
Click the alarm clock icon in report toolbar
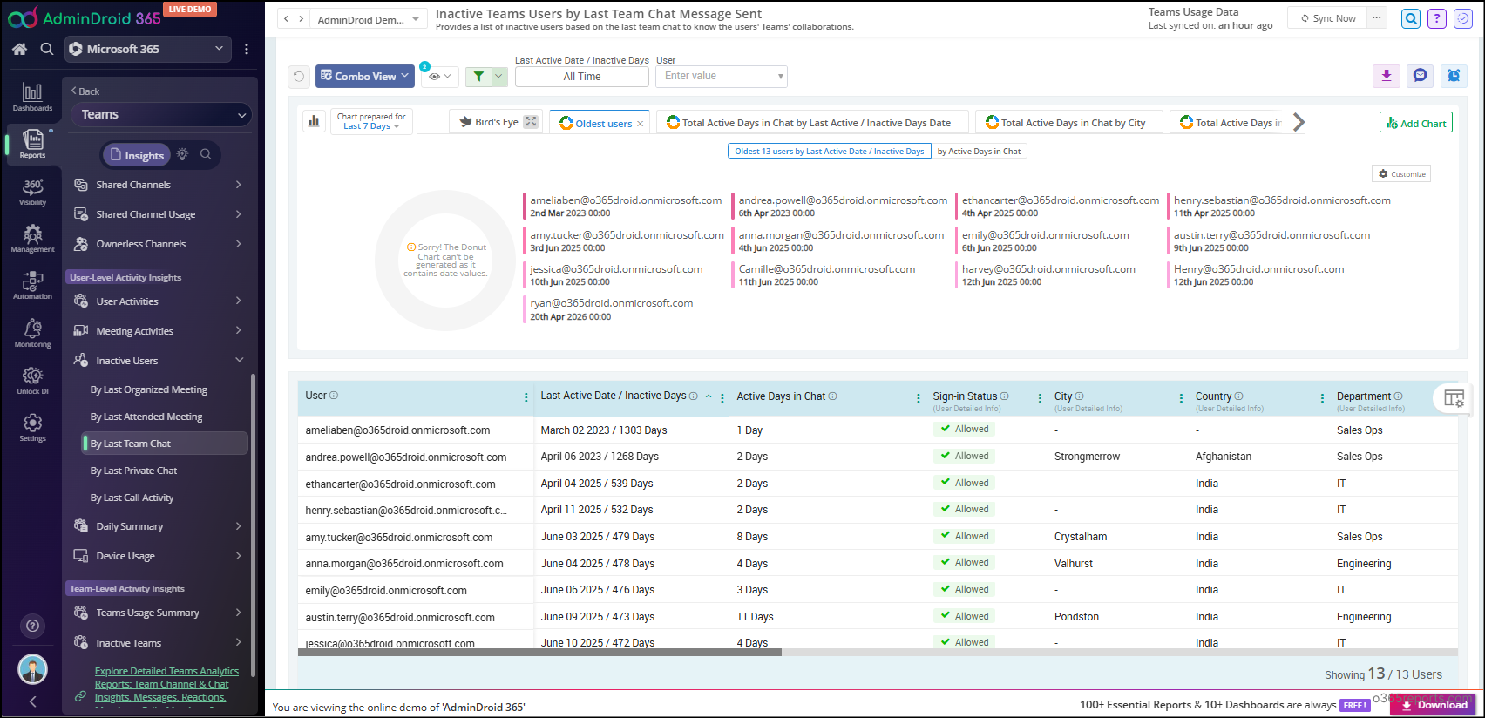click(1454, 76)
